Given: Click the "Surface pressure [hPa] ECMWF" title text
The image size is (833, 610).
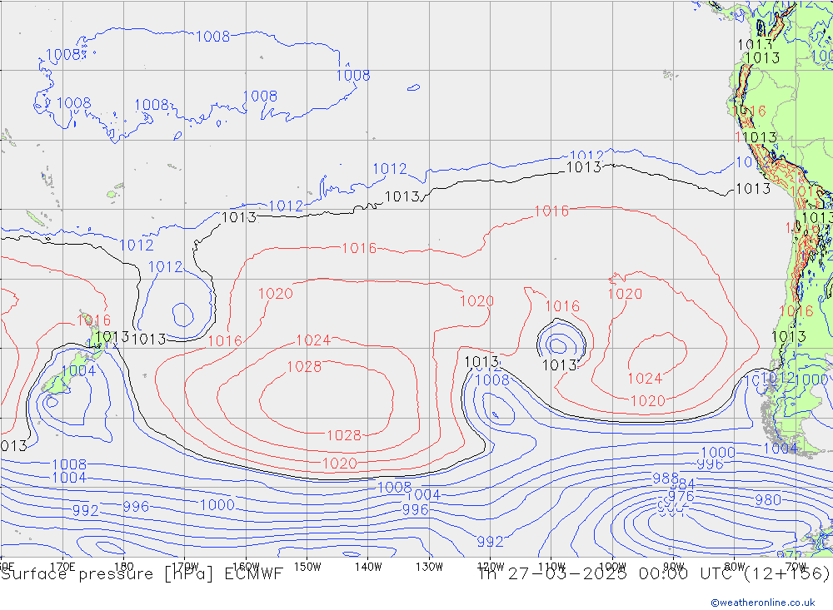Looking at the screenshot, I should [x=142, y=574].
